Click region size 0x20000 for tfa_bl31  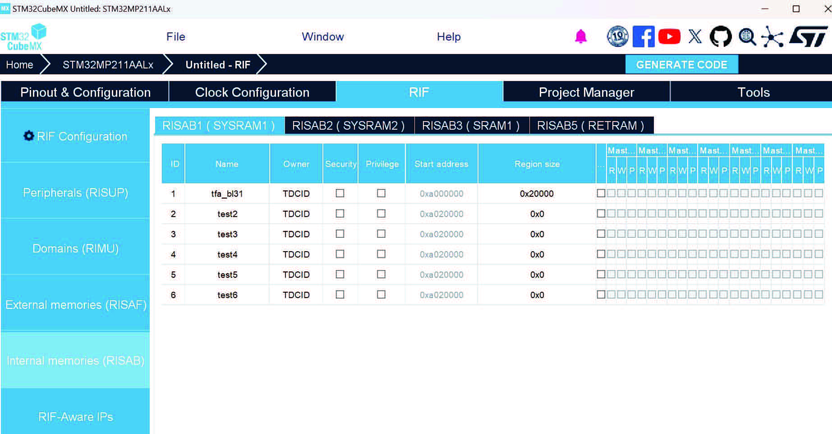[537, 194]
